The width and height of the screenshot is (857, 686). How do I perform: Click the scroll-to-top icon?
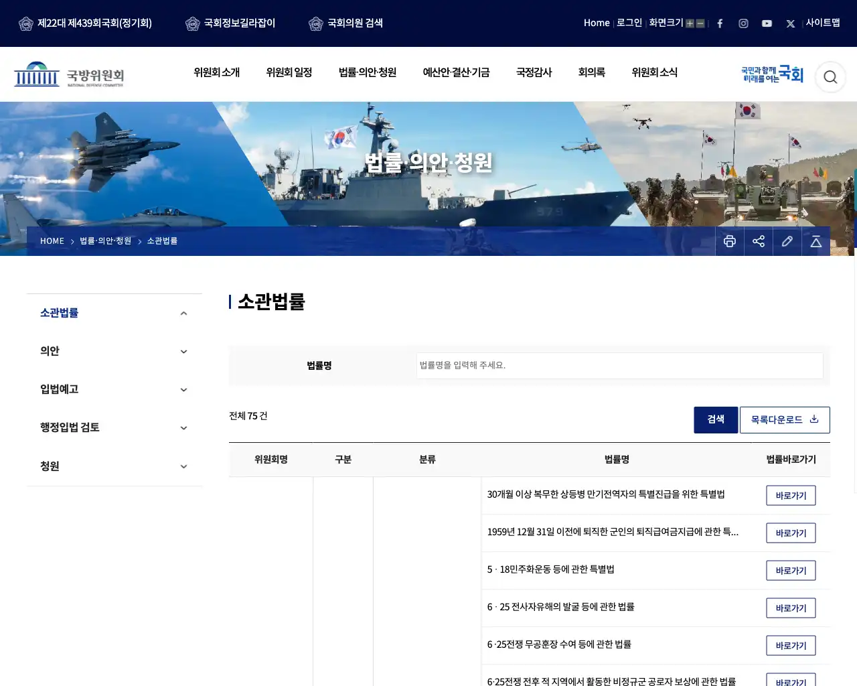pyautogui.click(x=816, y=241)
